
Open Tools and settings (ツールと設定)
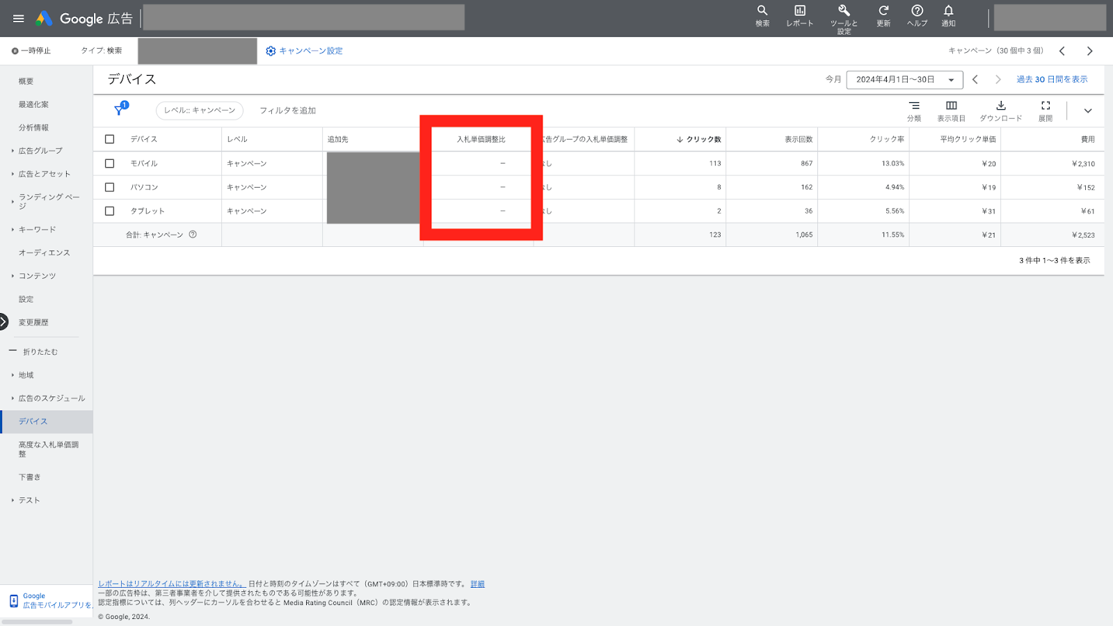(x=844, y=19)
